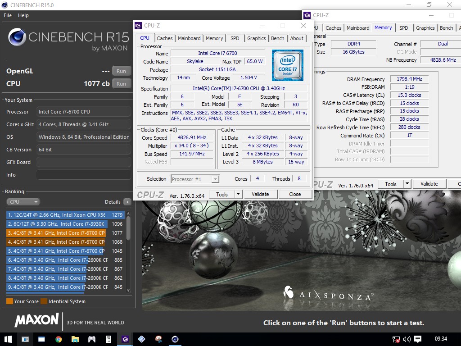Viewport: 461px width, 346px height.
Task: Click the Details arrow button in Ranking
Action: pyautogui.click(x=127, y=202)
